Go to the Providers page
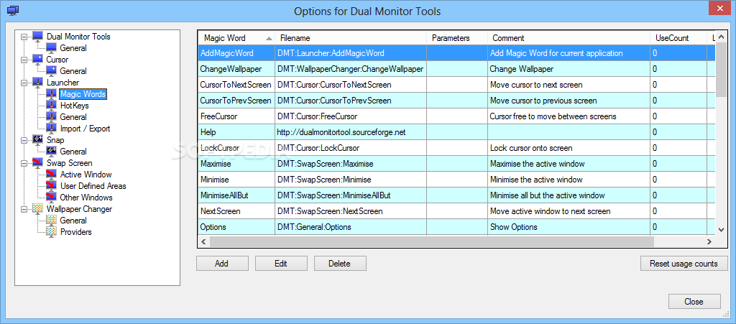 75,231
